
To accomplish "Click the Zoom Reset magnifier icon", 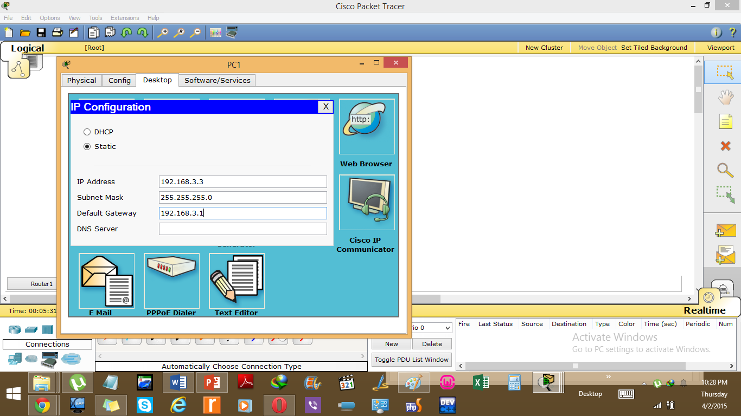I will [179, 32].
